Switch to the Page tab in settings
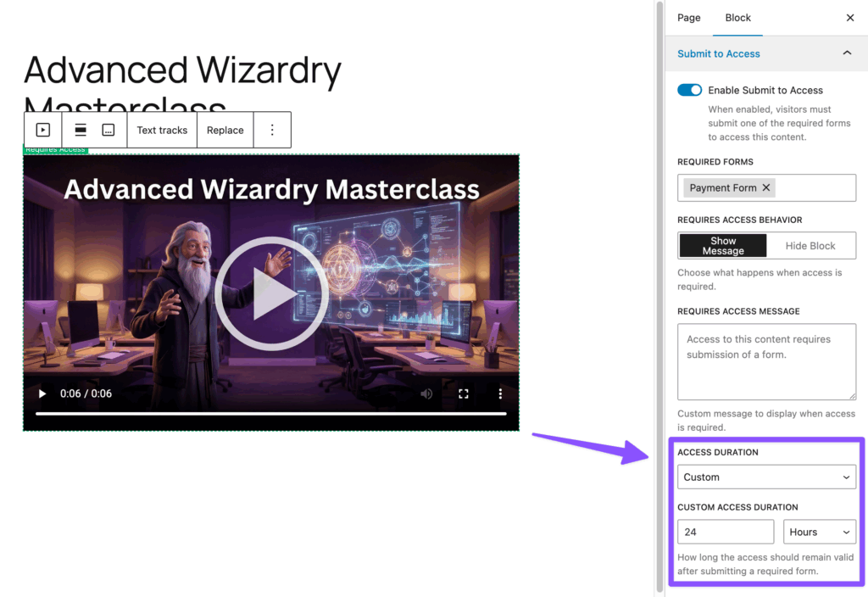 [688, 18]
